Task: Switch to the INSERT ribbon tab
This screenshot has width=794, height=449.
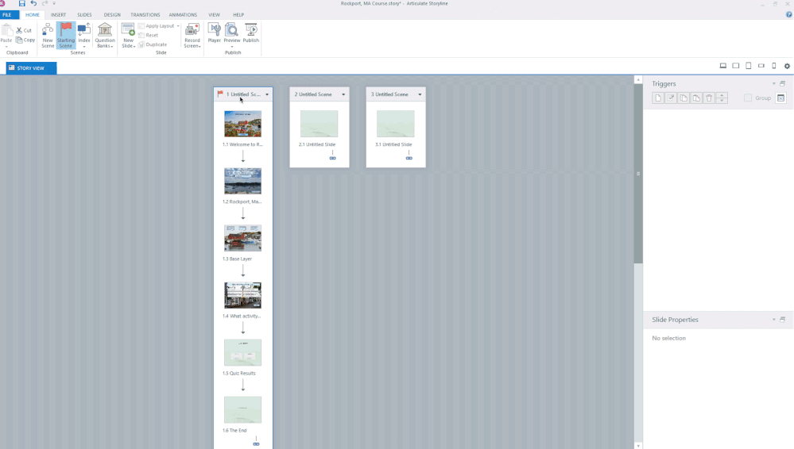Action: 58,14
